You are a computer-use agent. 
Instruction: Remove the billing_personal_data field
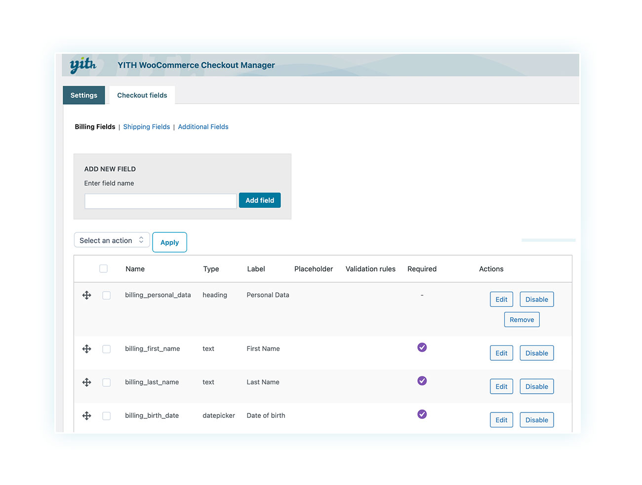(x=522, y=320)
